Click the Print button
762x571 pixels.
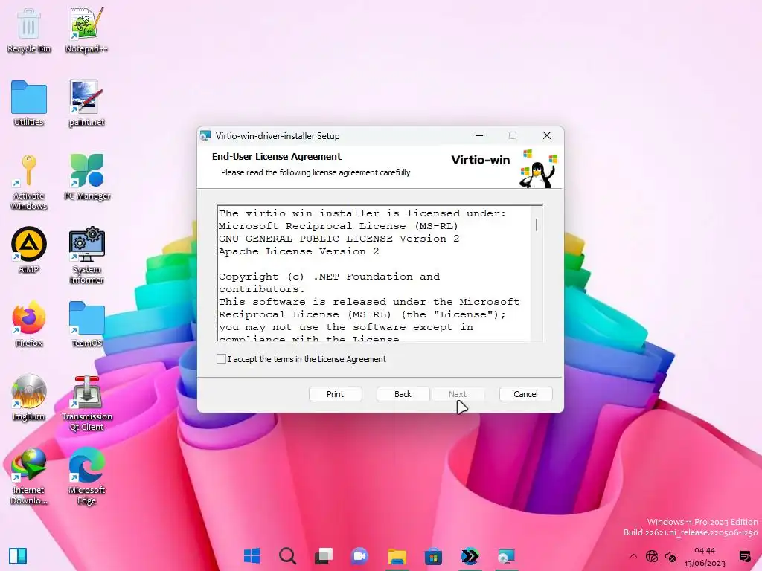click(336, 394)
